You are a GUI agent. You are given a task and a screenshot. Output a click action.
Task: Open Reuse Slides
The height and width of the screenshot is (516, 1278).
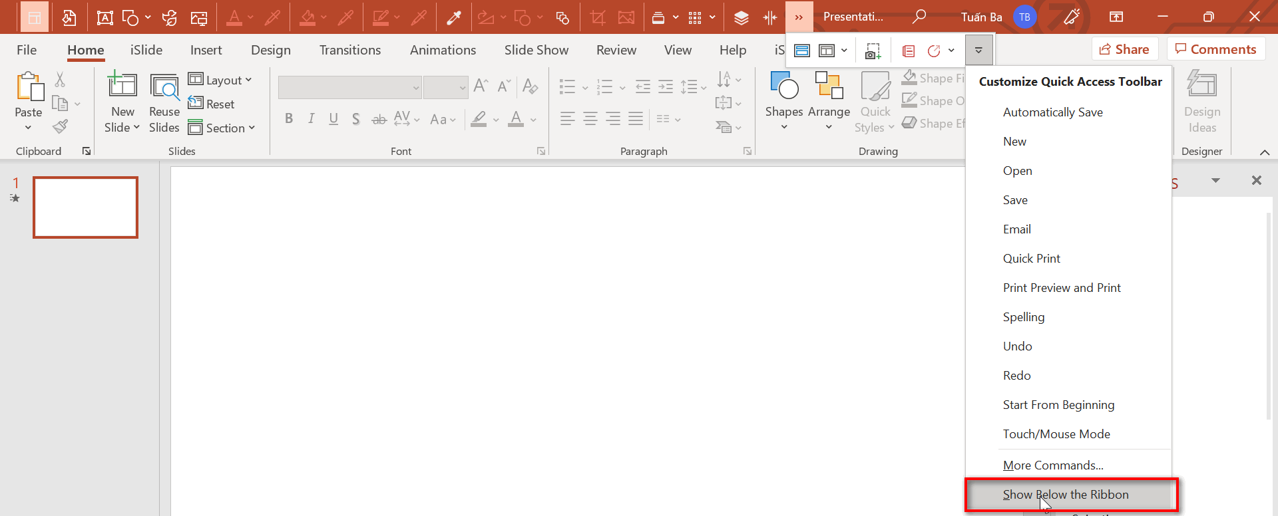[x=164, y=104]
